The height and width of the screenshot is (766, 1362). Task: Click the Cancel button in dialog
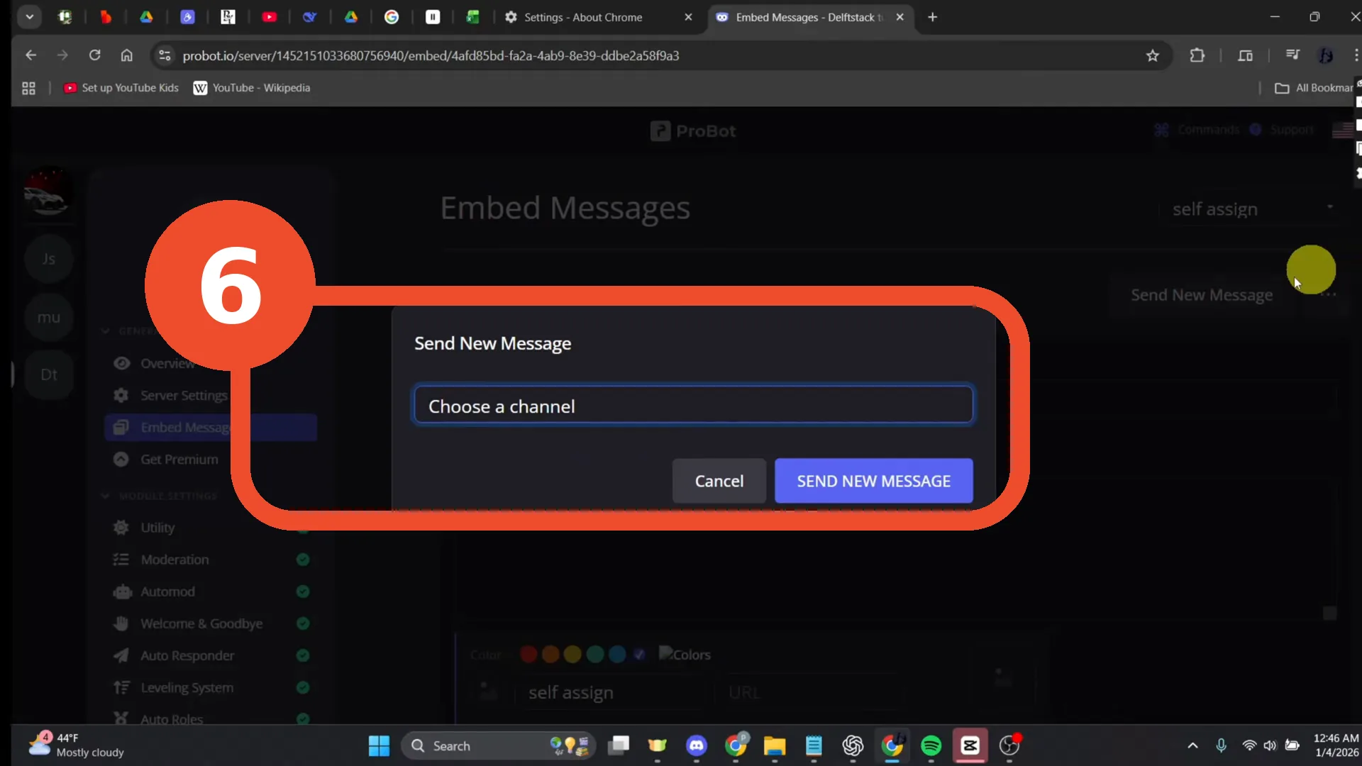point(719,481)
